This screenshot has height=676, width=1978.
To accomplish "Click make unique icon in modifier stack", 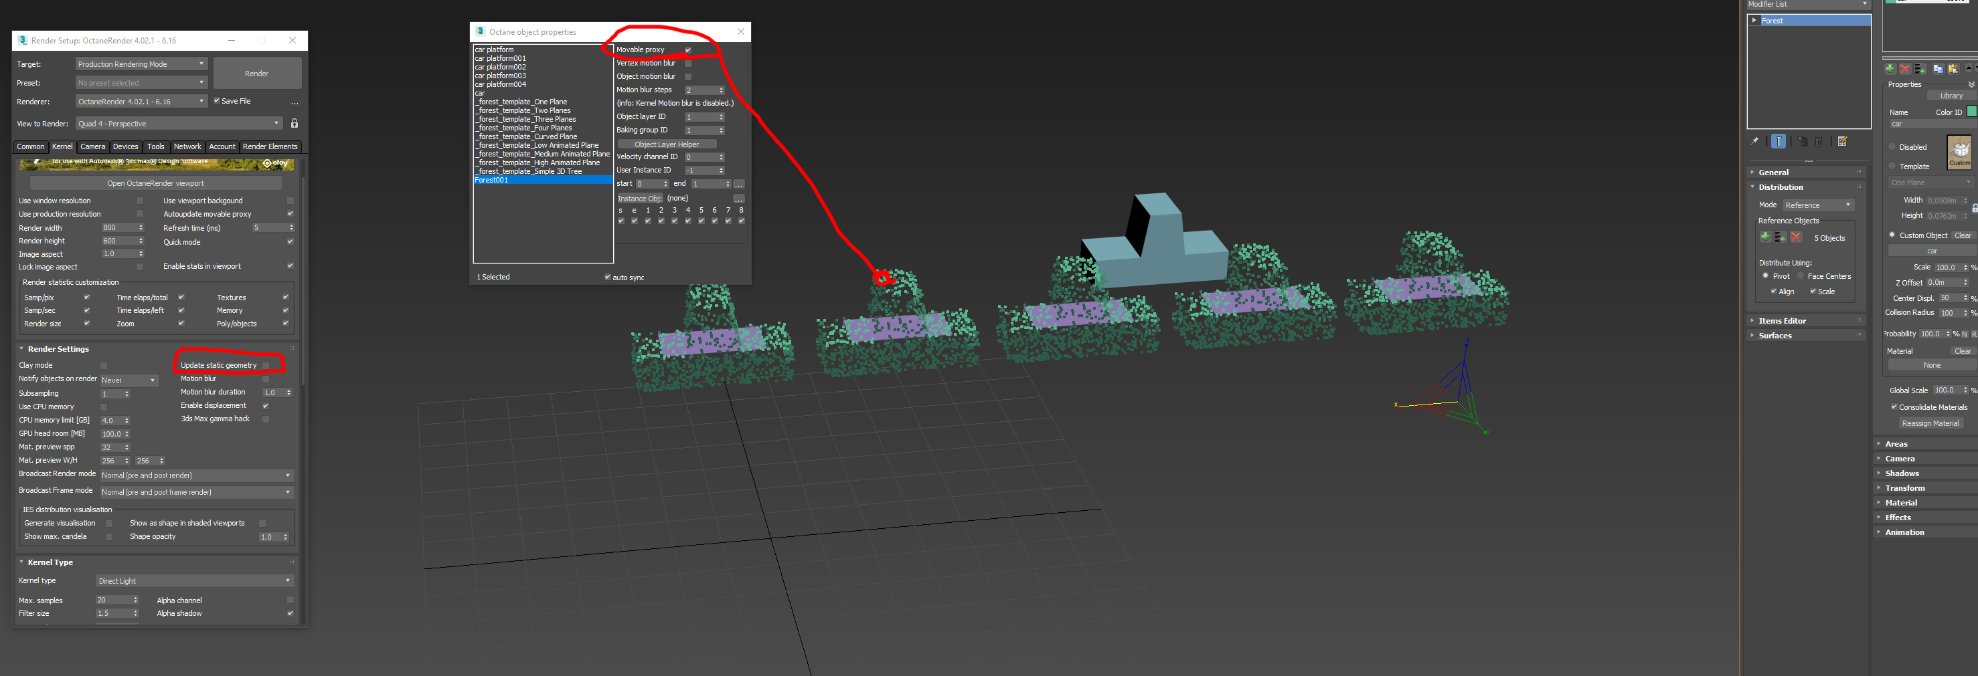I will (x=1802, y=141).
